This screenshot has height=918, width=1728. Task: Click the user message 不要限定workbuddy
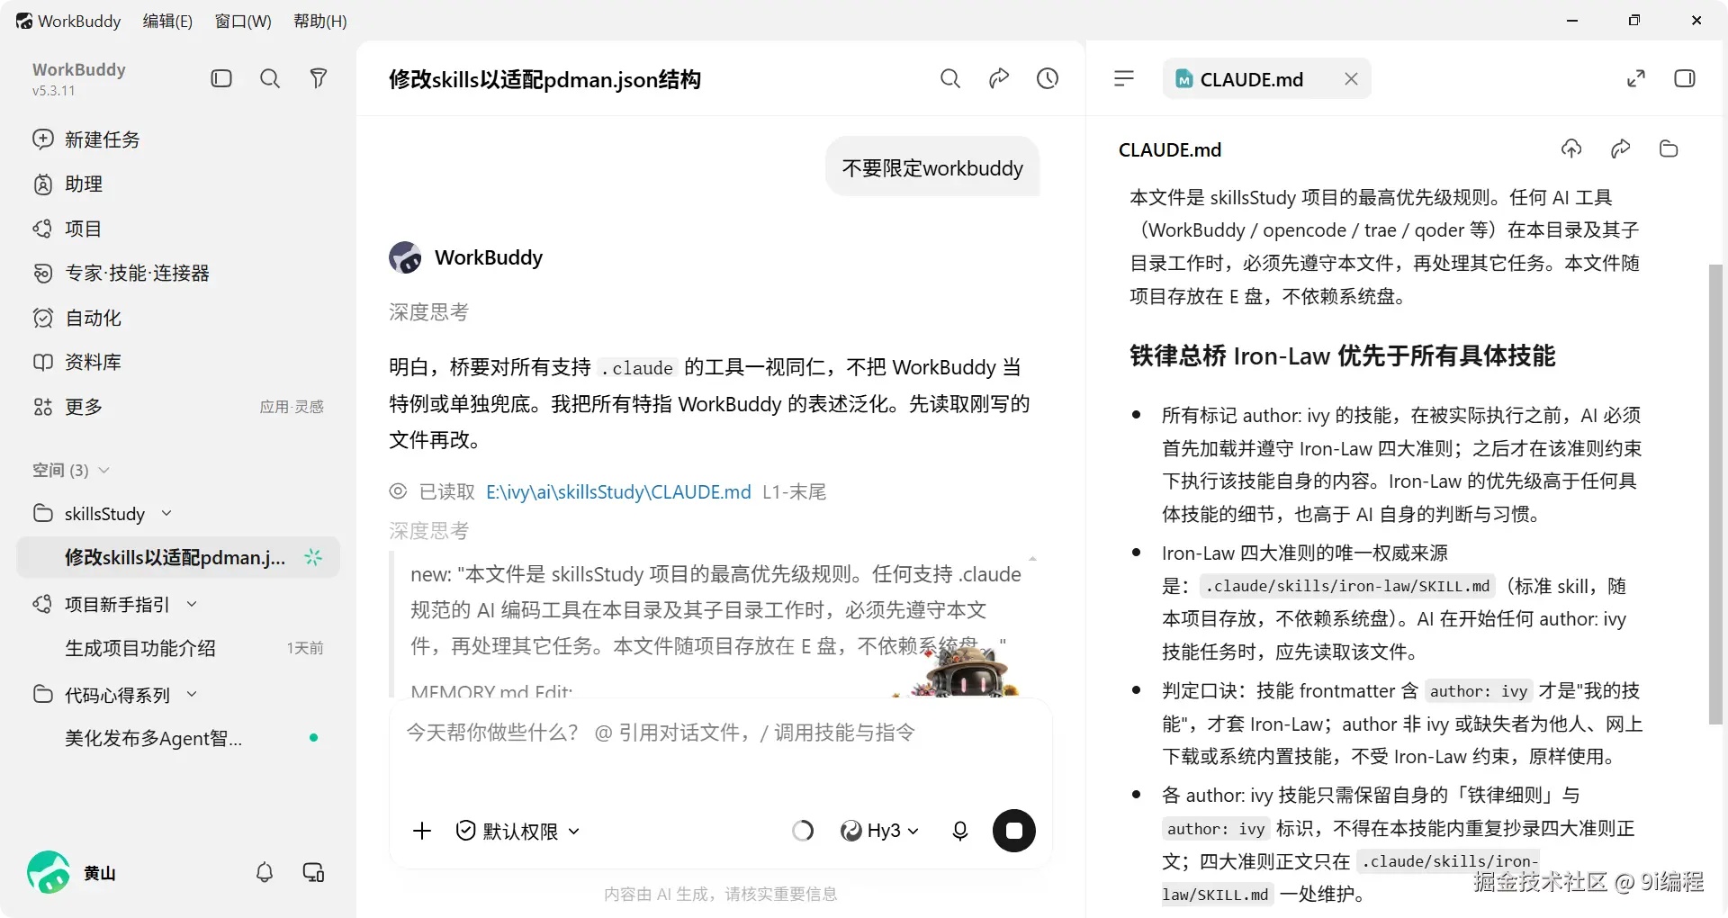pos(932,168)
